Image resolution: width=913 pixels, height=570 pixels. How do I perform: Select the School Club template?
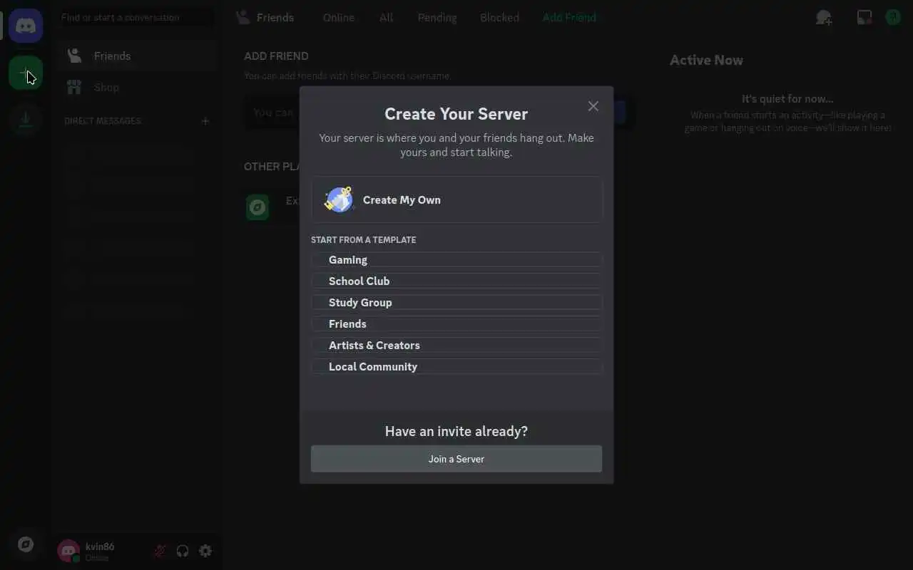click(x=456, y=281)
